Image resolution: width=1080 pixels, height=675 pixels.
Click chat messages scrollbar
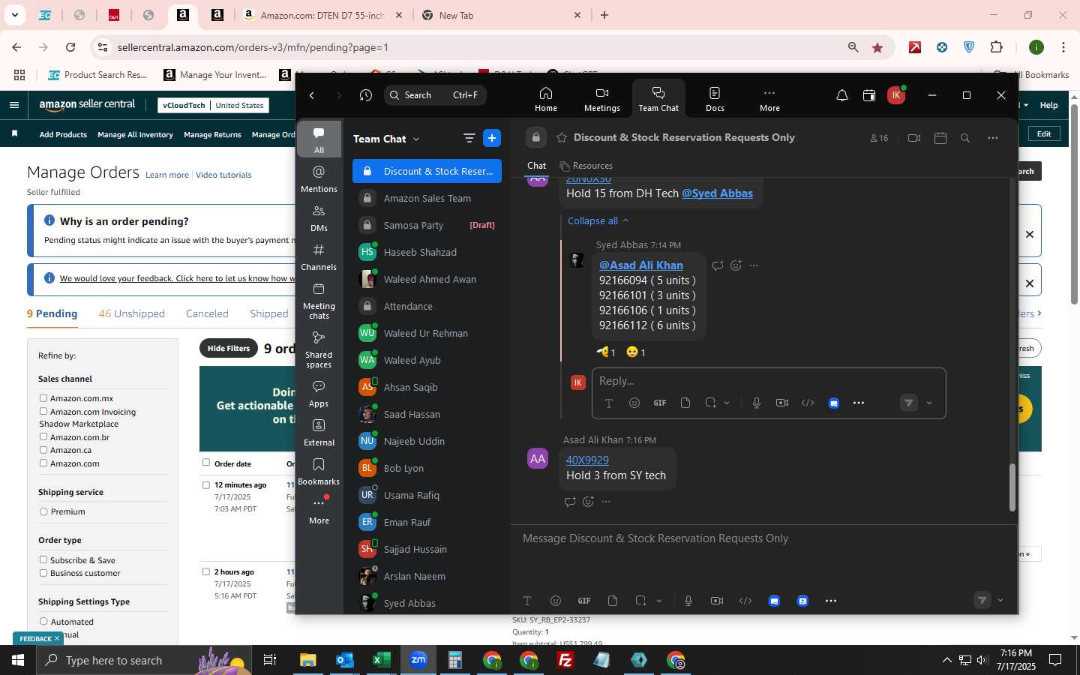(1012, 487)
